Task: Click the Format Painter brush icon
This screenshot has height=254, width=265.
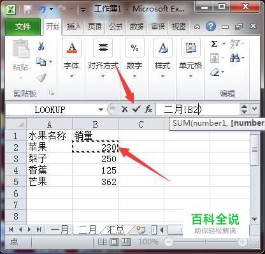Action: (x=41, y=78)
